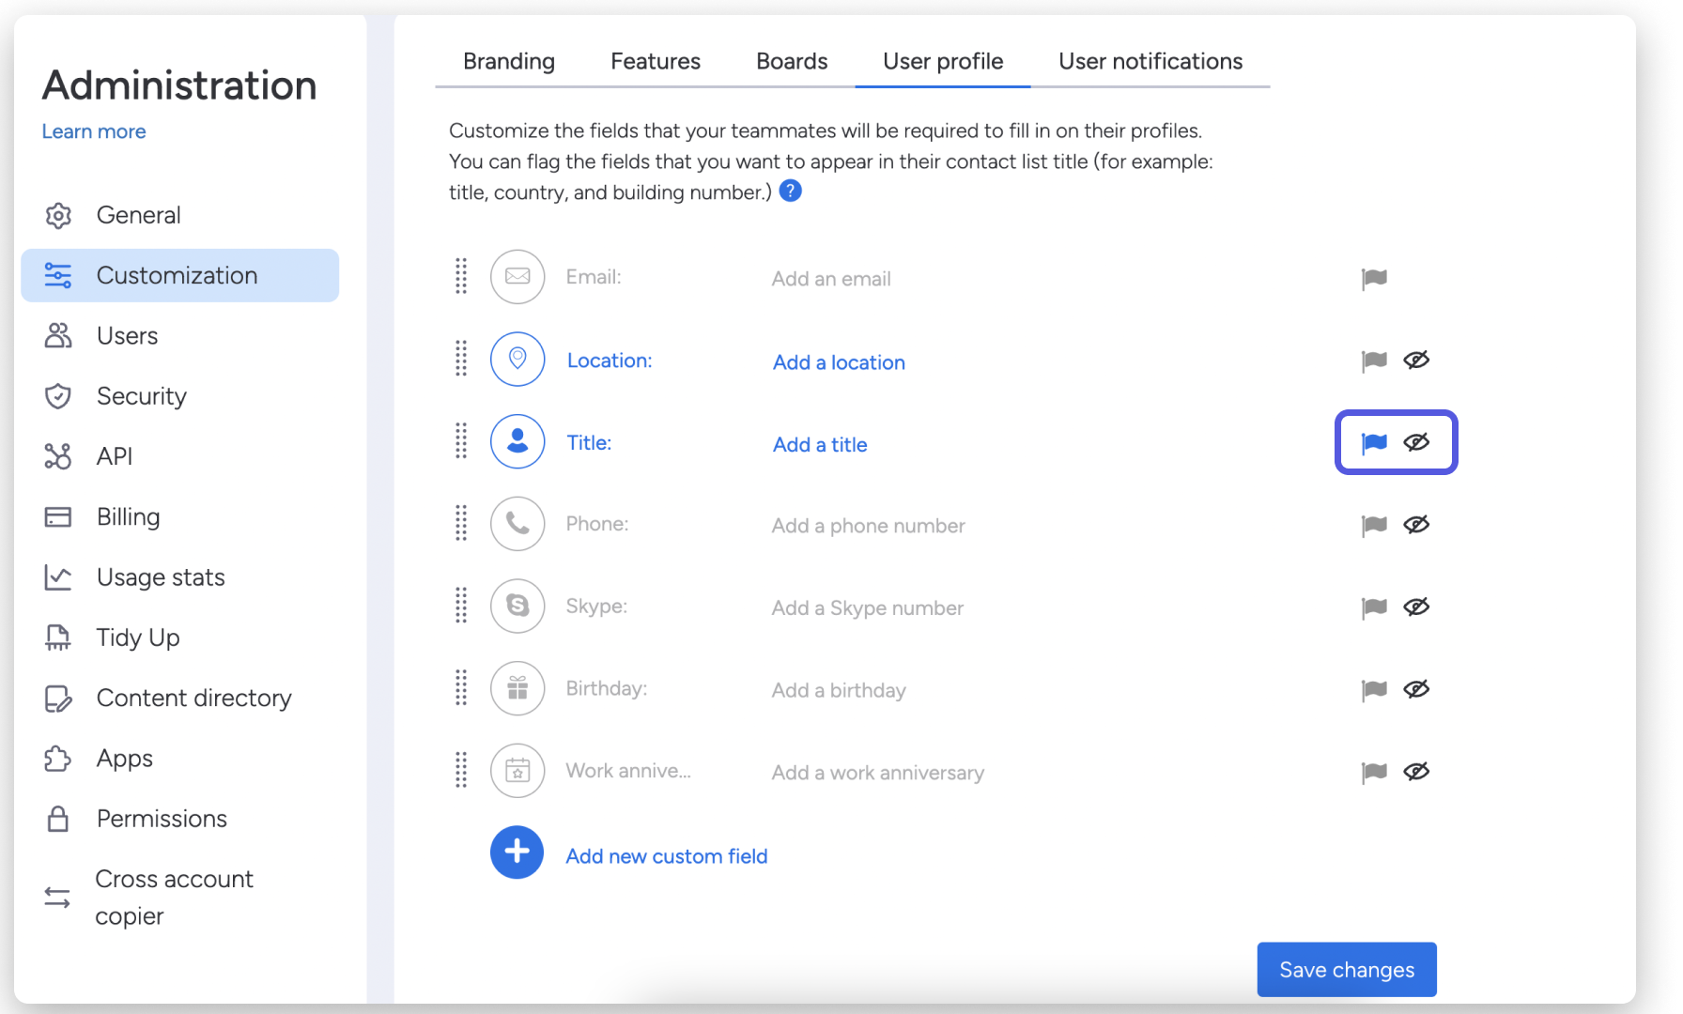Click the Birthday gift icon
The width and height of the screenshot is (1683, 1014).
(517, 688)
